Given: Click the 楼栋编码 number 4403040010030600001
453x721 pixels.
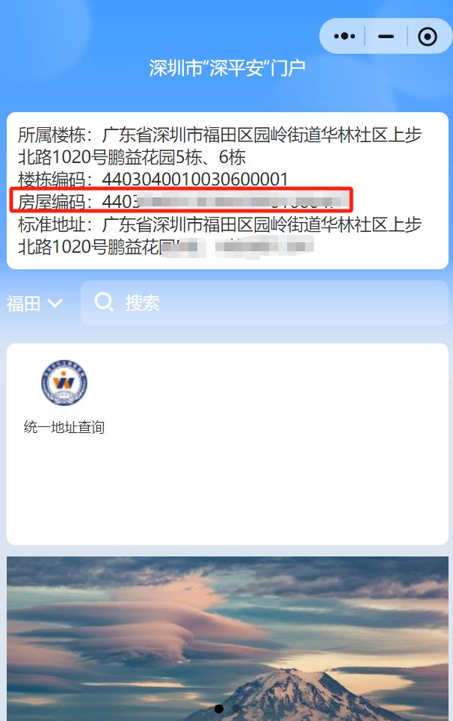Looking at the screenshot, I should [195, 180].
